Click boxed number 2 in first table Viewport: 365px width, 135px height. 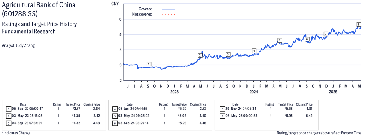pyautogui.click(x=9, y=116)
